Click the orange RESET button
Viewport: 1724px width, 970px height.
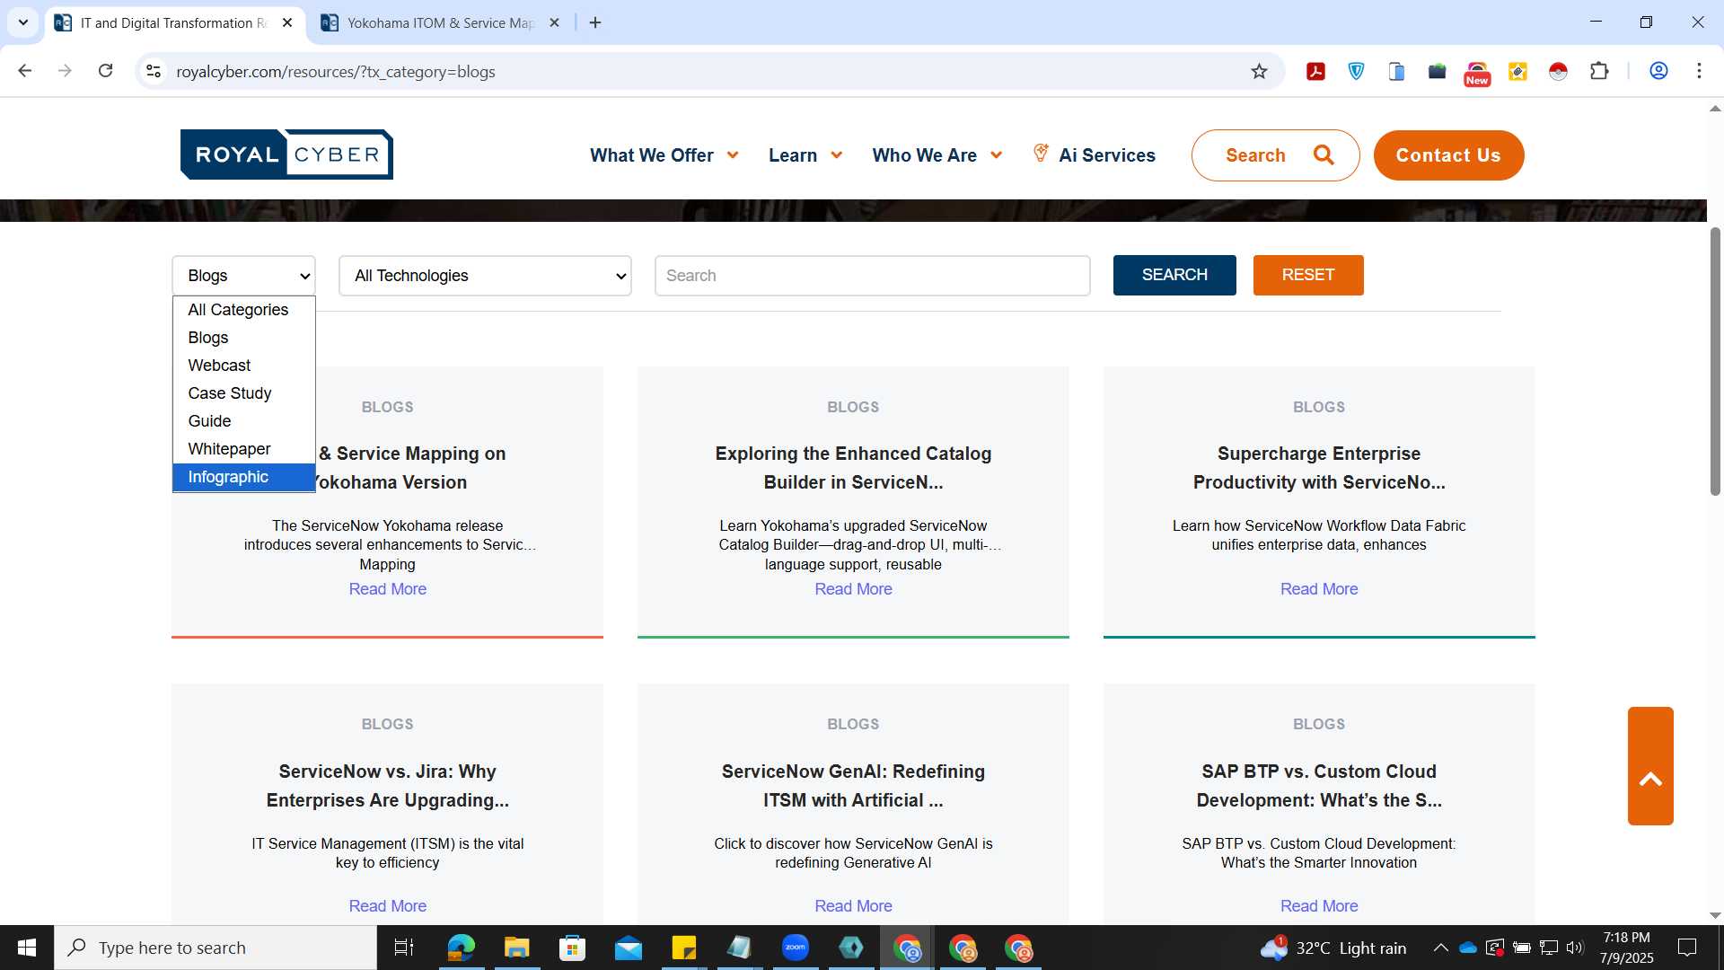[1308, 275]
